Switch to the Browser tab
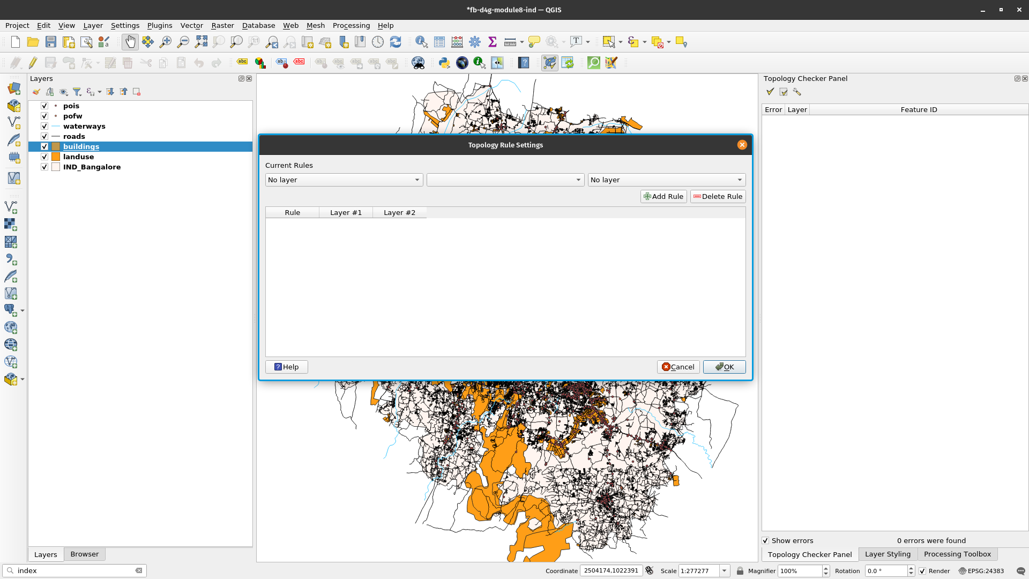Screen dimensions: 1029x579 (84, 554)
